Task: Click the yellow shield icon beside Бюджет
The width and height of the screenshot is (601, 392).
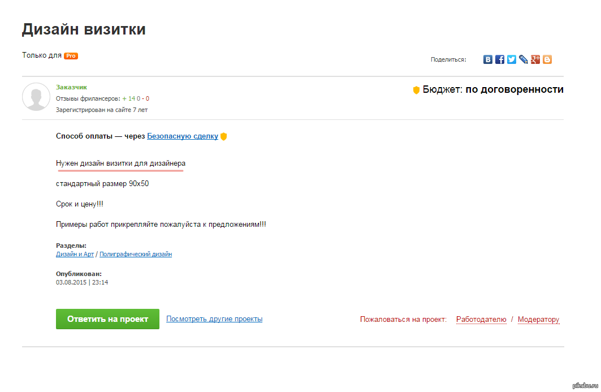Action: click(x=416, y=90)
